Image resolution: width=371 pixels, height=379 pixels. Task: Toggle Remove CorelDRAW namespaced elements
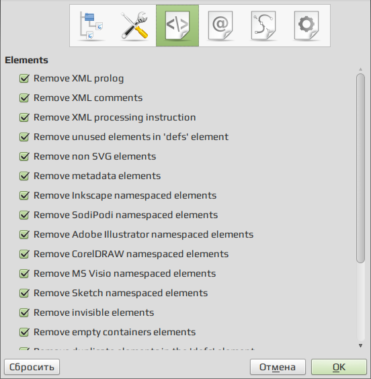point(24,254)
